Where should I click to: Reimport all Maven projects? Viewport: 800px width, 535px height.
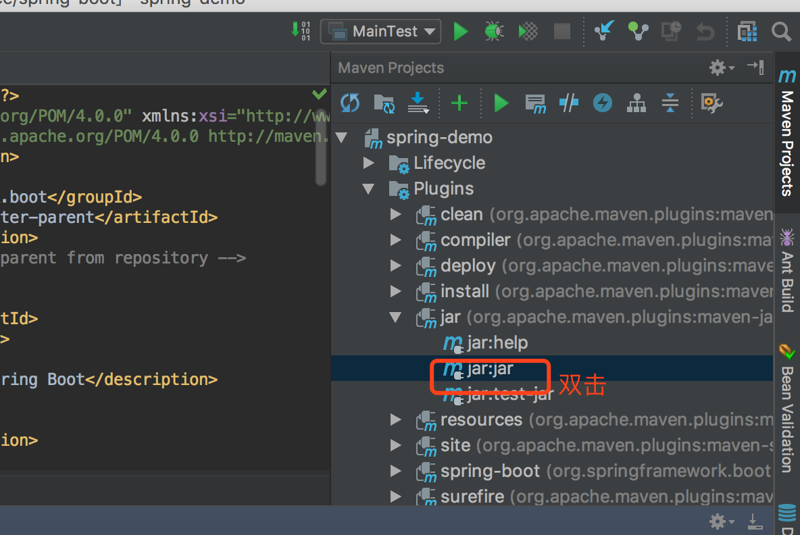click(350, 103)
